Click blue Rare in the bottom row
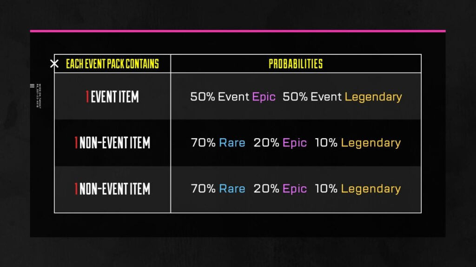Screen dimensions: 476x267 pos(232,189)
